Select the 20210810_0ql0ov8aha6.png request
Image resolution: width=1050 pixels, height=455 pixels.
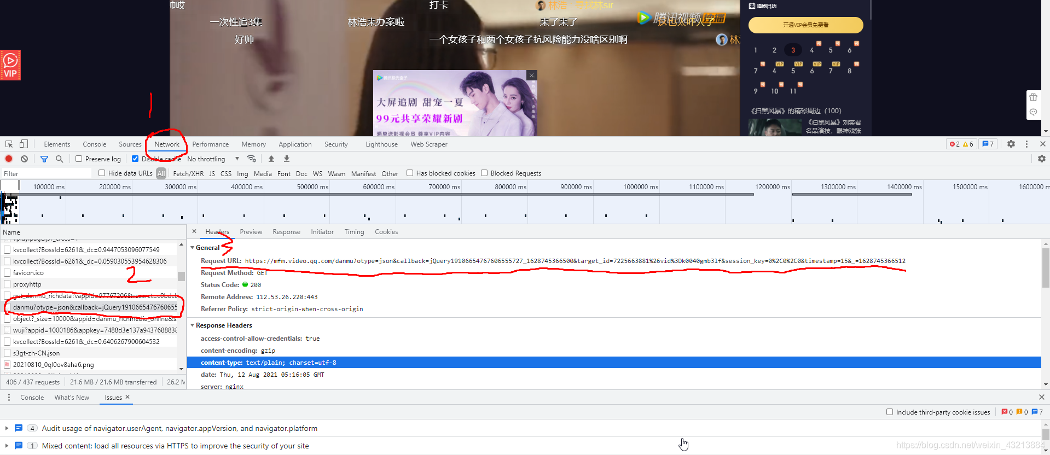coord(90,364)
